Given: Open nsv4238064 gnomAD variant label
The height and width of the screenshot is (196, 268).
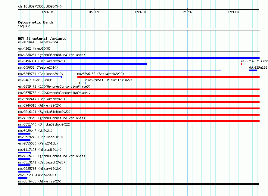Looking at the screenshot, I should 51,55.
